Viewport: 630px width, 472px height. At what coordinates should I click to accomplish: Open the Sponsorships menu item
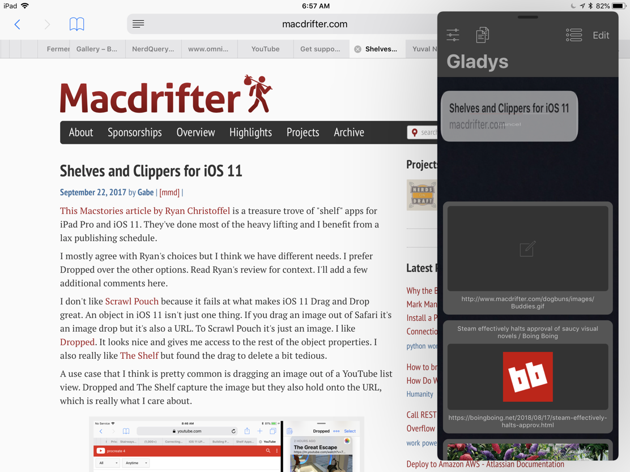tap(135, 132)
